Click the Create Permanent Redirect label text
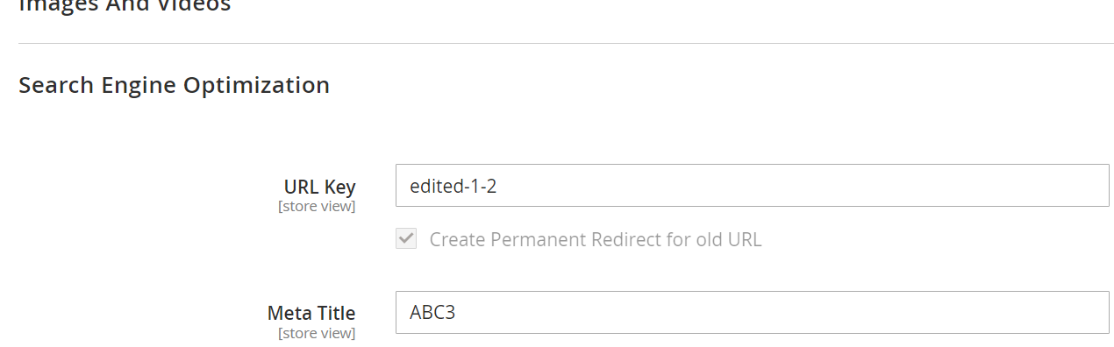This screenshot has width=1114, height=347. coord(596,240)
